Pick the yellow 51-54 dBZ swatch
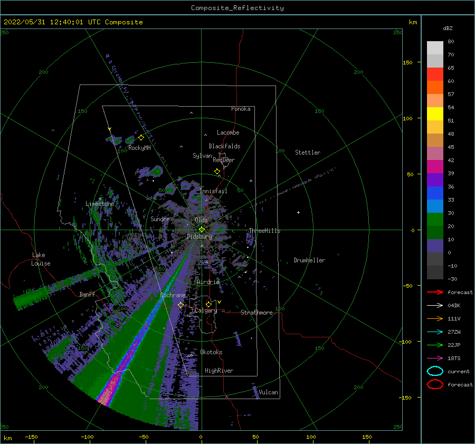 pos(435,114)
